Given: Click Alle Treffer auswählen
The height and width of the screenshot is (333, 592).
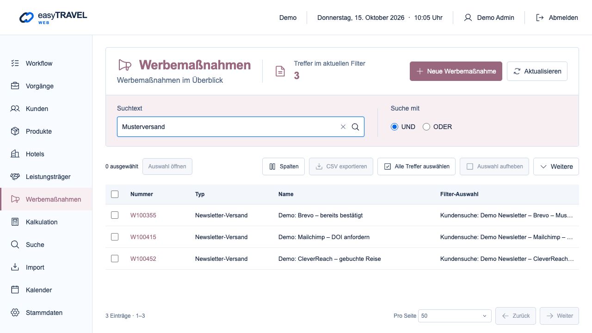Looking at the screenshot, I should pyautogui.click(x=417, y=166).
